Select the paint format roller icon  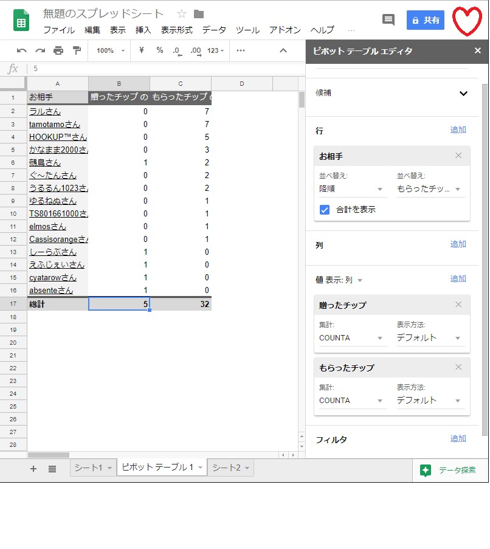click(x=77, y=50)
